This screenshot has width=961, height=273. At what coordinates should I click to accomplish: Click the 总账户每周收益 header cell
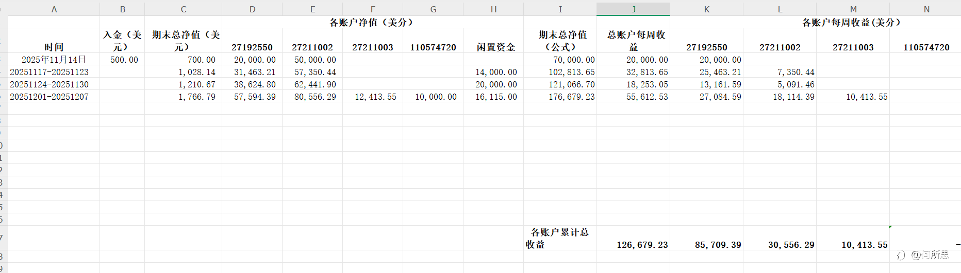click(x=634, y=41)
